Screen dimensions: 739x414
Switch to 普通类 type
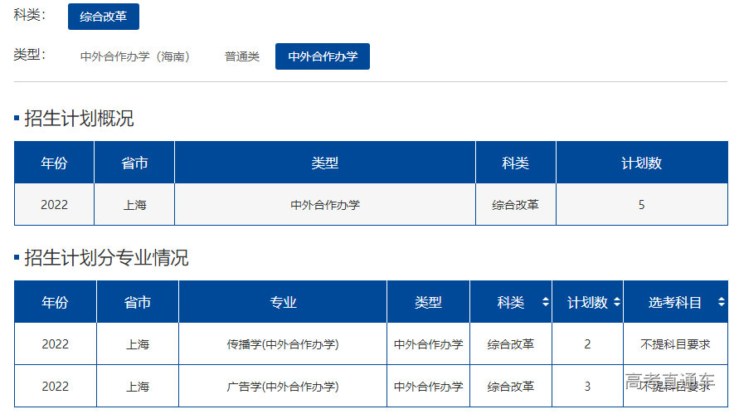(242, 56)
